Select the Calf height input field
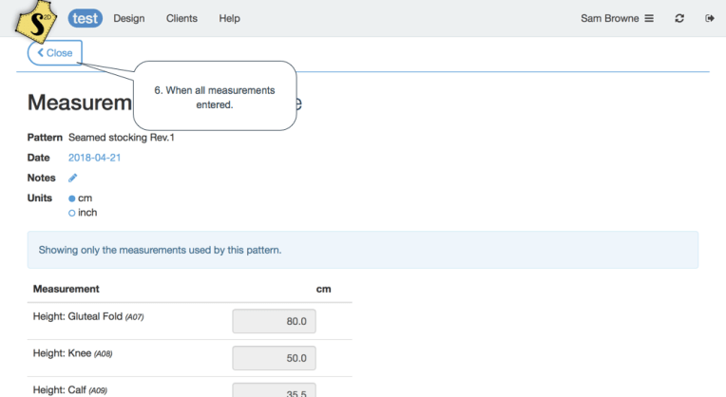Image resolution: width=726 pixels, height=397 pixels. (x=274, y=388)
